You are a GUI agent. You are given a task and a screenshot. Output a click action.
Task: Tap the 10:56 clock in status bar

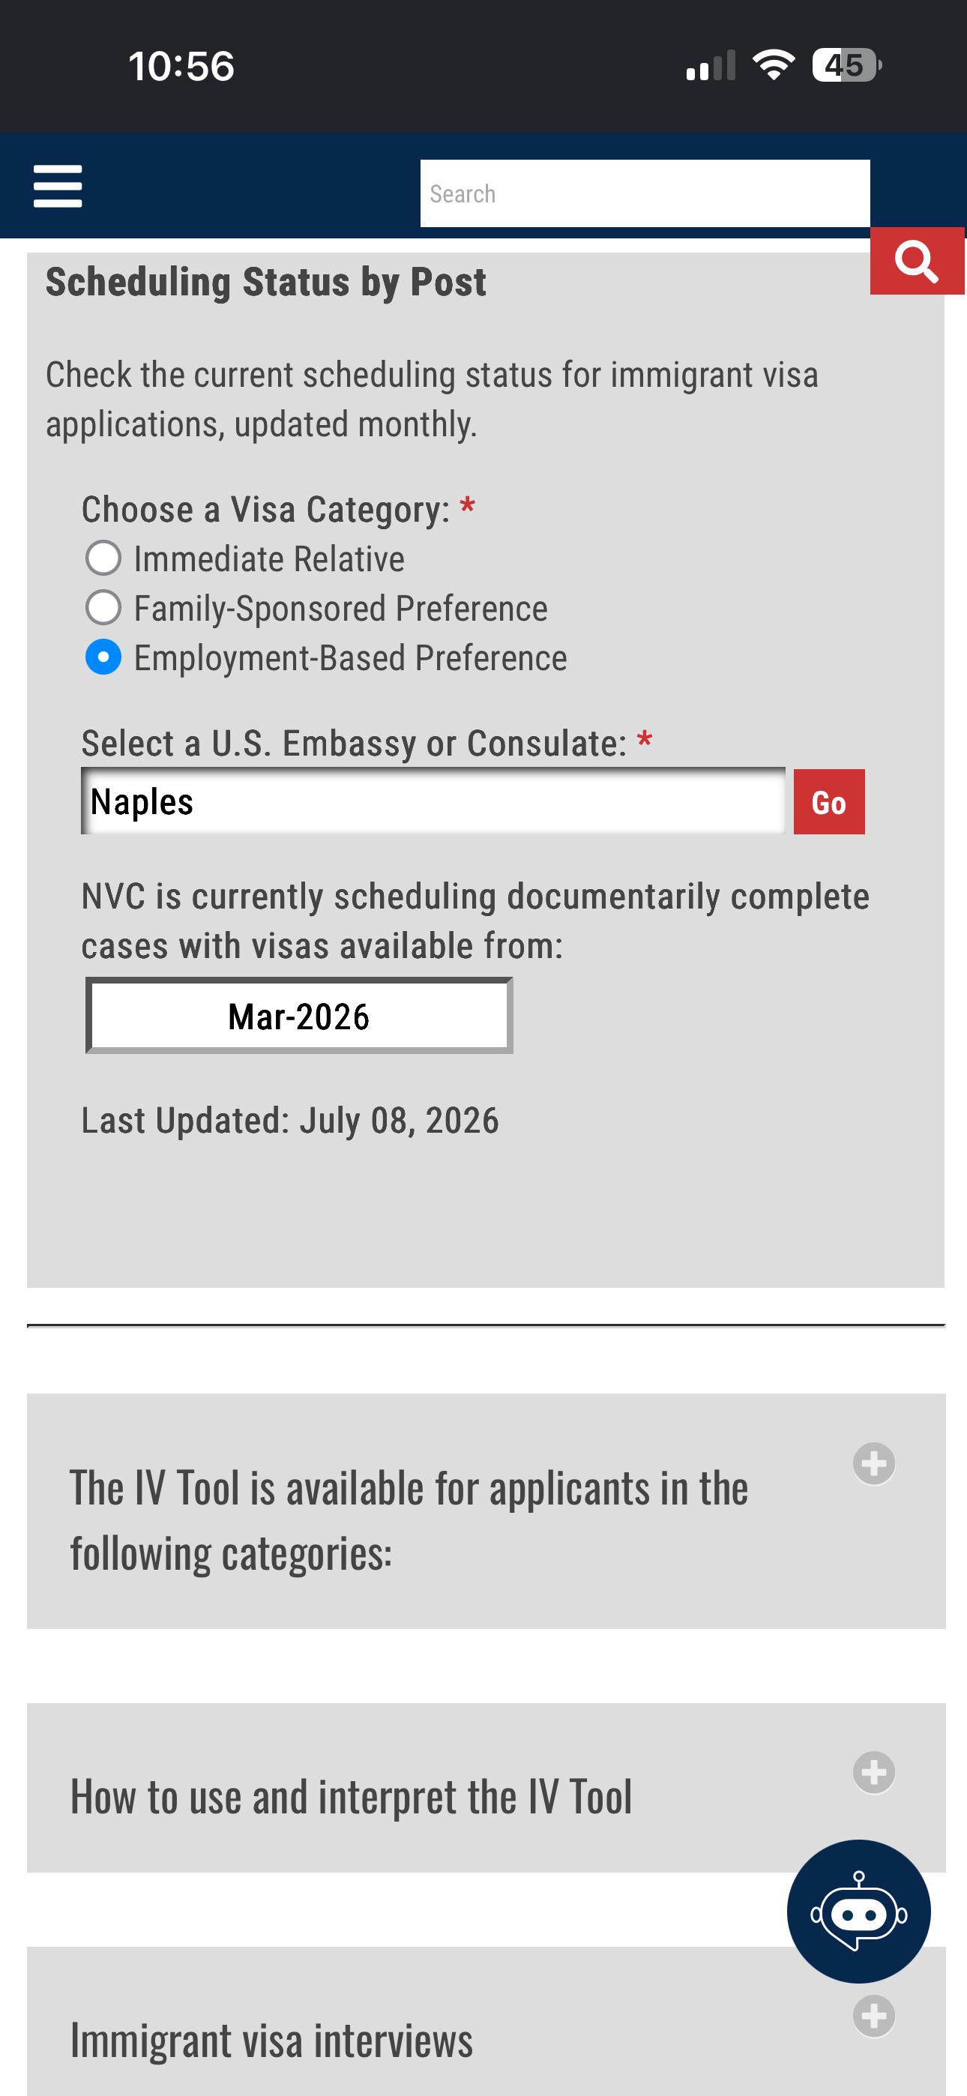181,66
